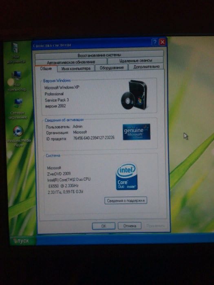Open the Оборудование tab
The height and width of the screenshot is (285, 214).
[x=112, y=68]
